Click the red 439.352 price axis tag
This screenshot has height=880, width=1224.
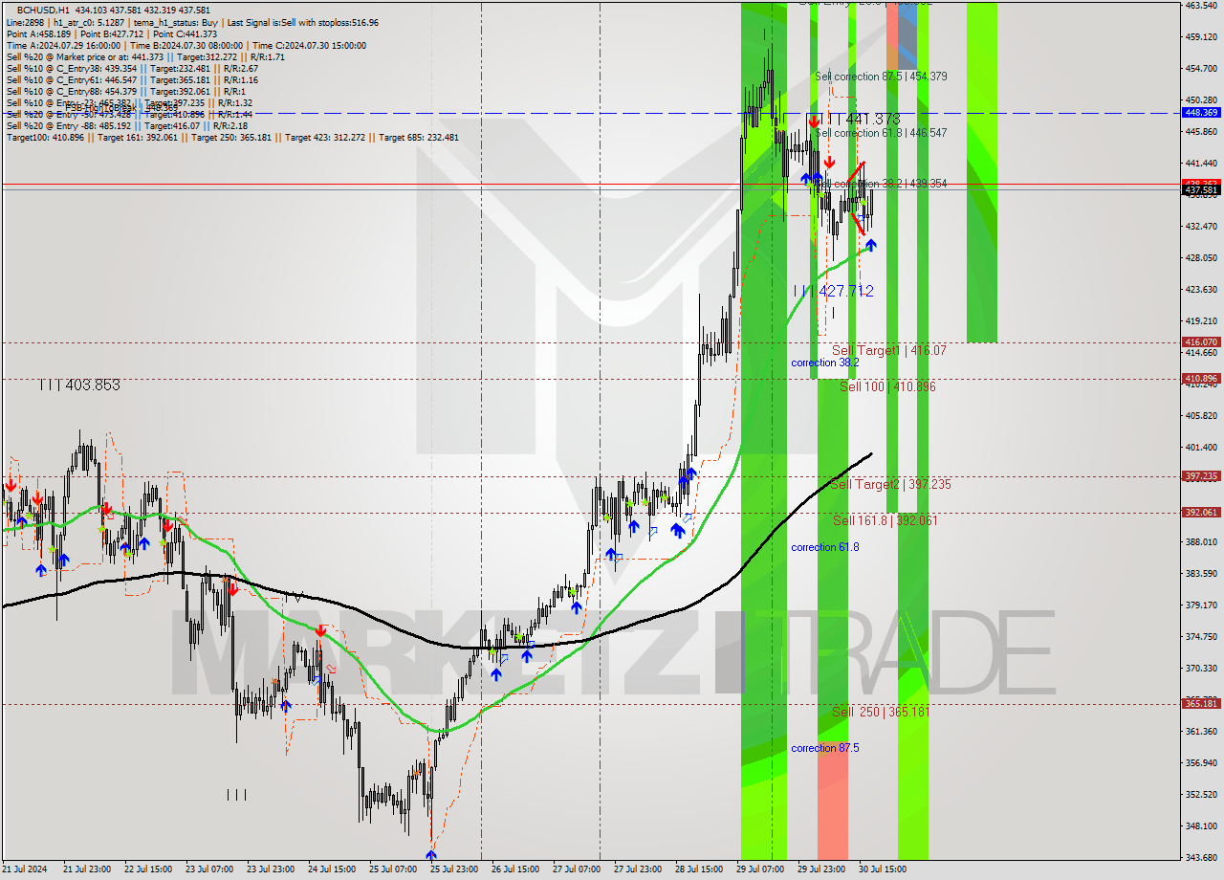1201,182
